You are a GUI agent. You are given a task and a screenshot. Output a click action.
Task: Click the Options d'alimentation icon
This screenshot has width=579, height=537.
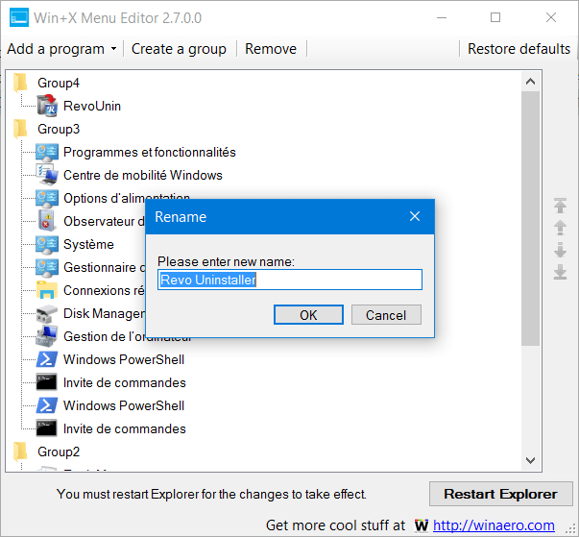pyautogui.click(x=47, y=198)
